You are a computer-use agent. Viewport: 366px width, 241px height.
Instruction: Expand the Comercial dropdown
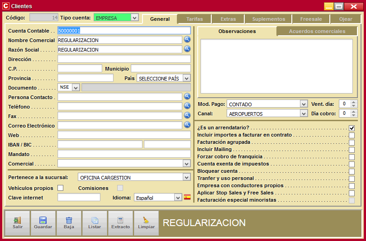(186, 164)
